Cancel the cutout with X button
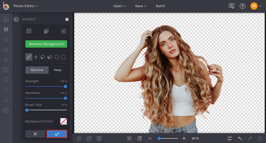 click(35, 134)
